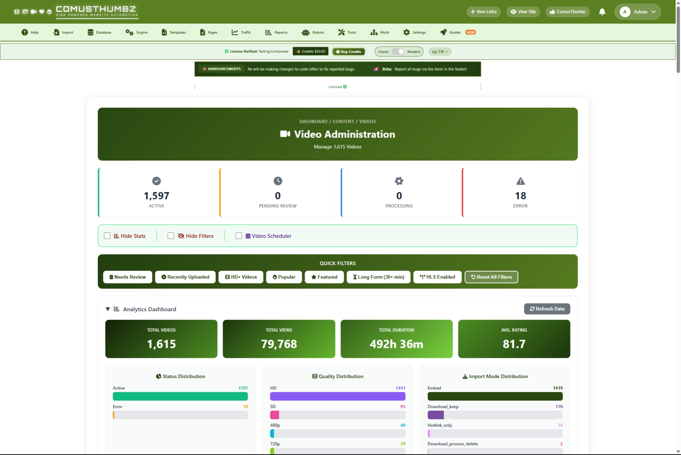This screenshot has width=681, height=455.
Task: Click the Traffic chart icon
Action: click(235, 32)
